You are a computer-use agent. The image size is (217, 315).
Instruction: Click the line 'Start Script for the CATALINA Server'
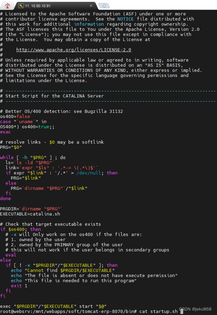pos(52,96)
